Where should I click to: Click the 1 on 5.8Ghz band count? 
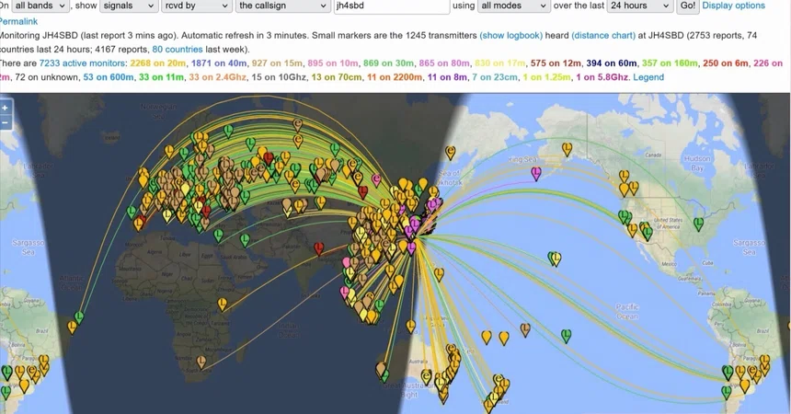pyautogui.click(x=602, y=77)
